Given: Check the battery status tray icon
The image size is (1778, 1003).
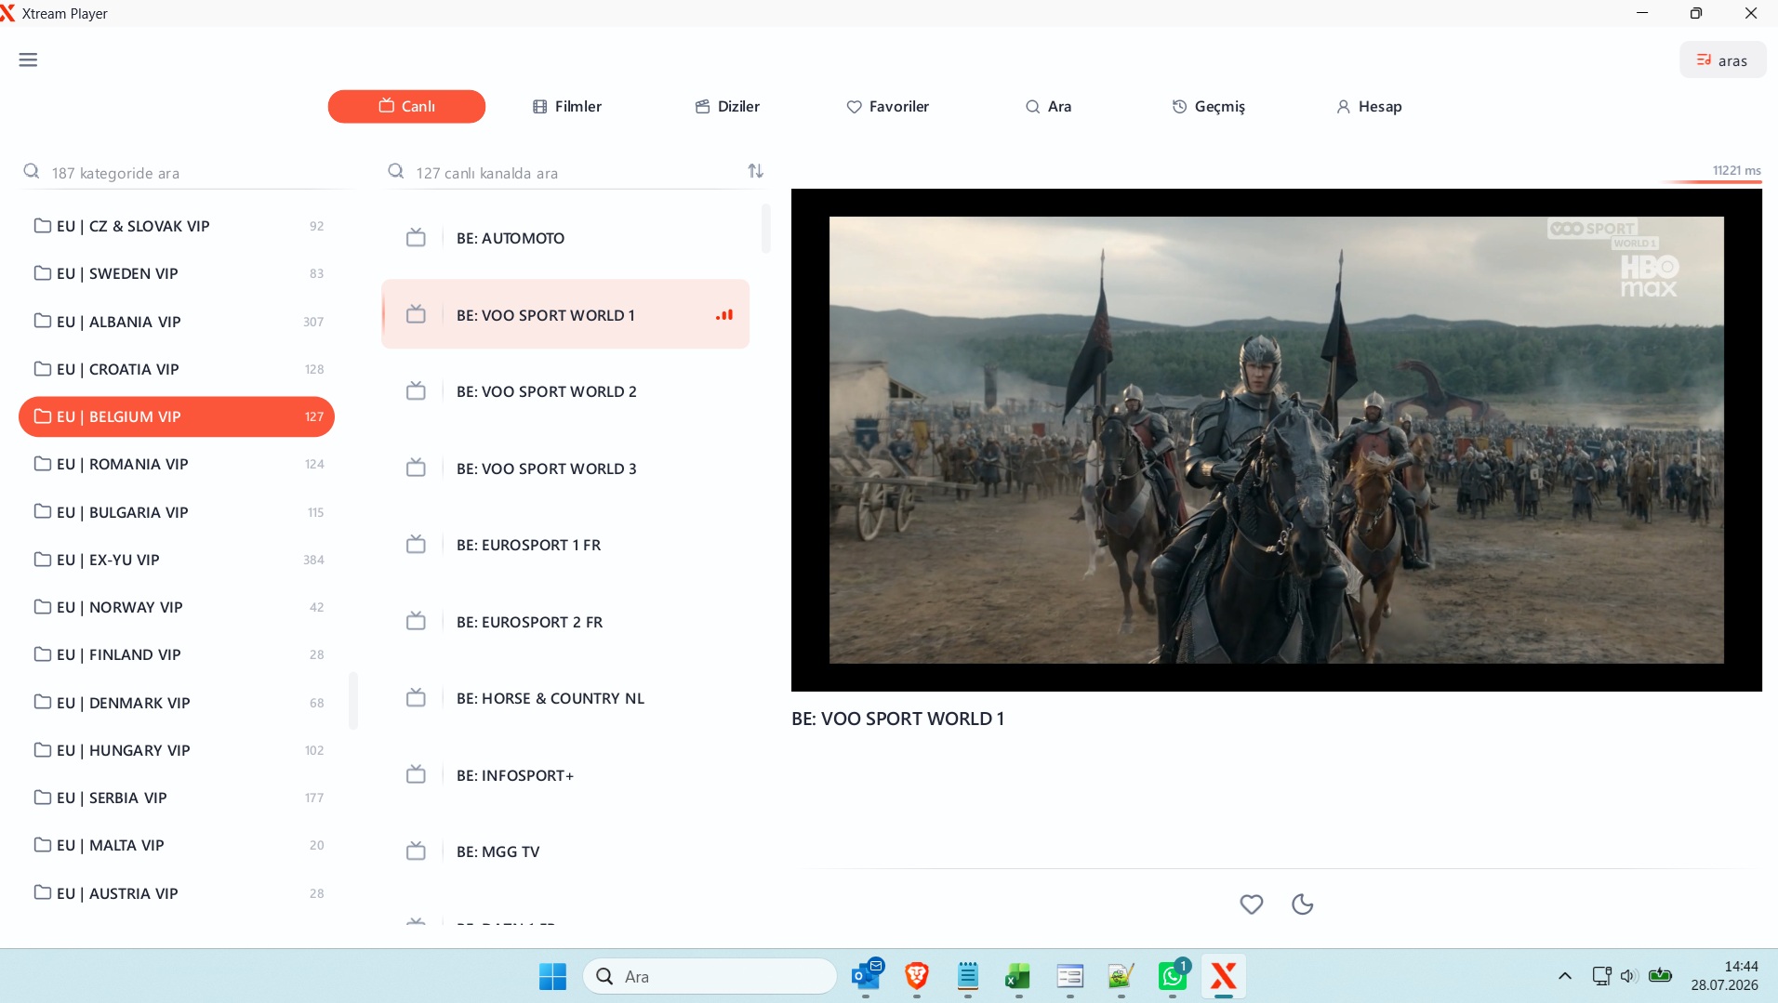Looking at the screenshot, I should click(1660, 976).
